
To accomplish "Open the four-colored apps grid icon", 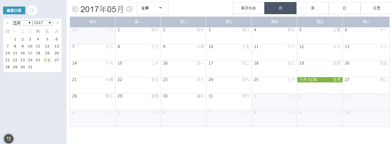I will click(9, 139).
